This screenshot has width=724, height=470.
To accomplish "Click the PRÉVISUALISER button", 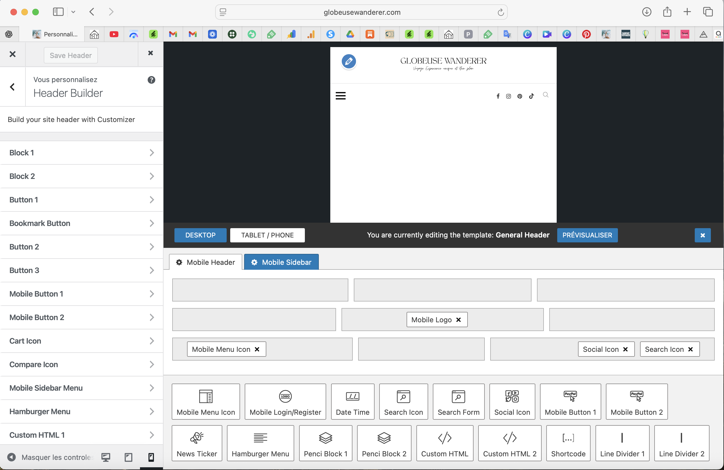I will 587,235.
